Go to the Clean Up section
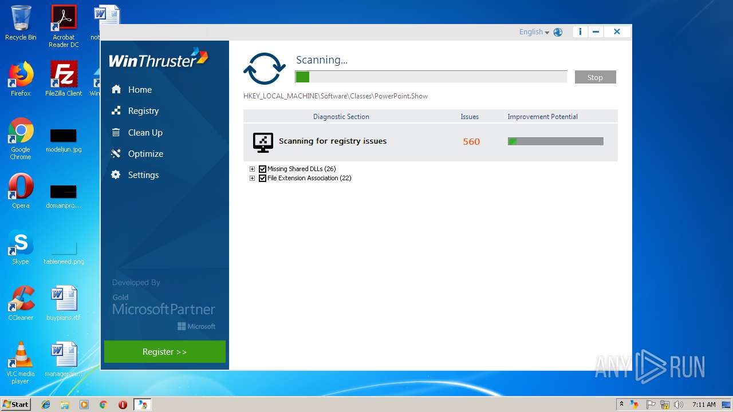This screenshot has height=412, width=733. tap(145, 132)
